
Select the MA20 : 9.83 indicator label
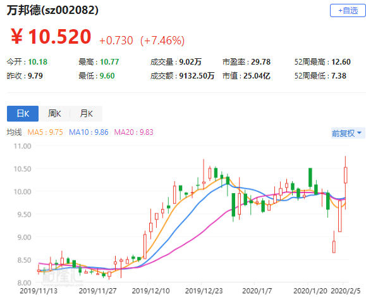[x=134, y=132]
